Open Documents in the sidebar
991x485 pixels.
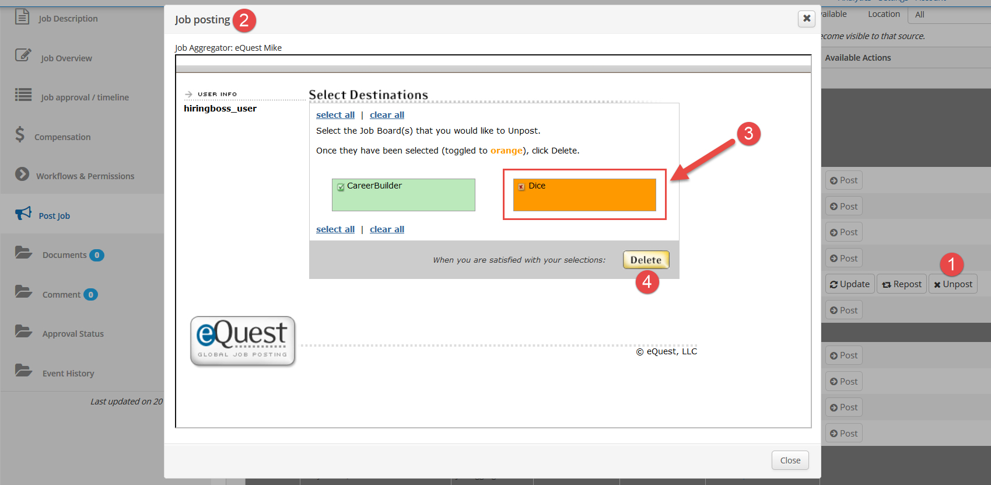(x=65, y=255)
